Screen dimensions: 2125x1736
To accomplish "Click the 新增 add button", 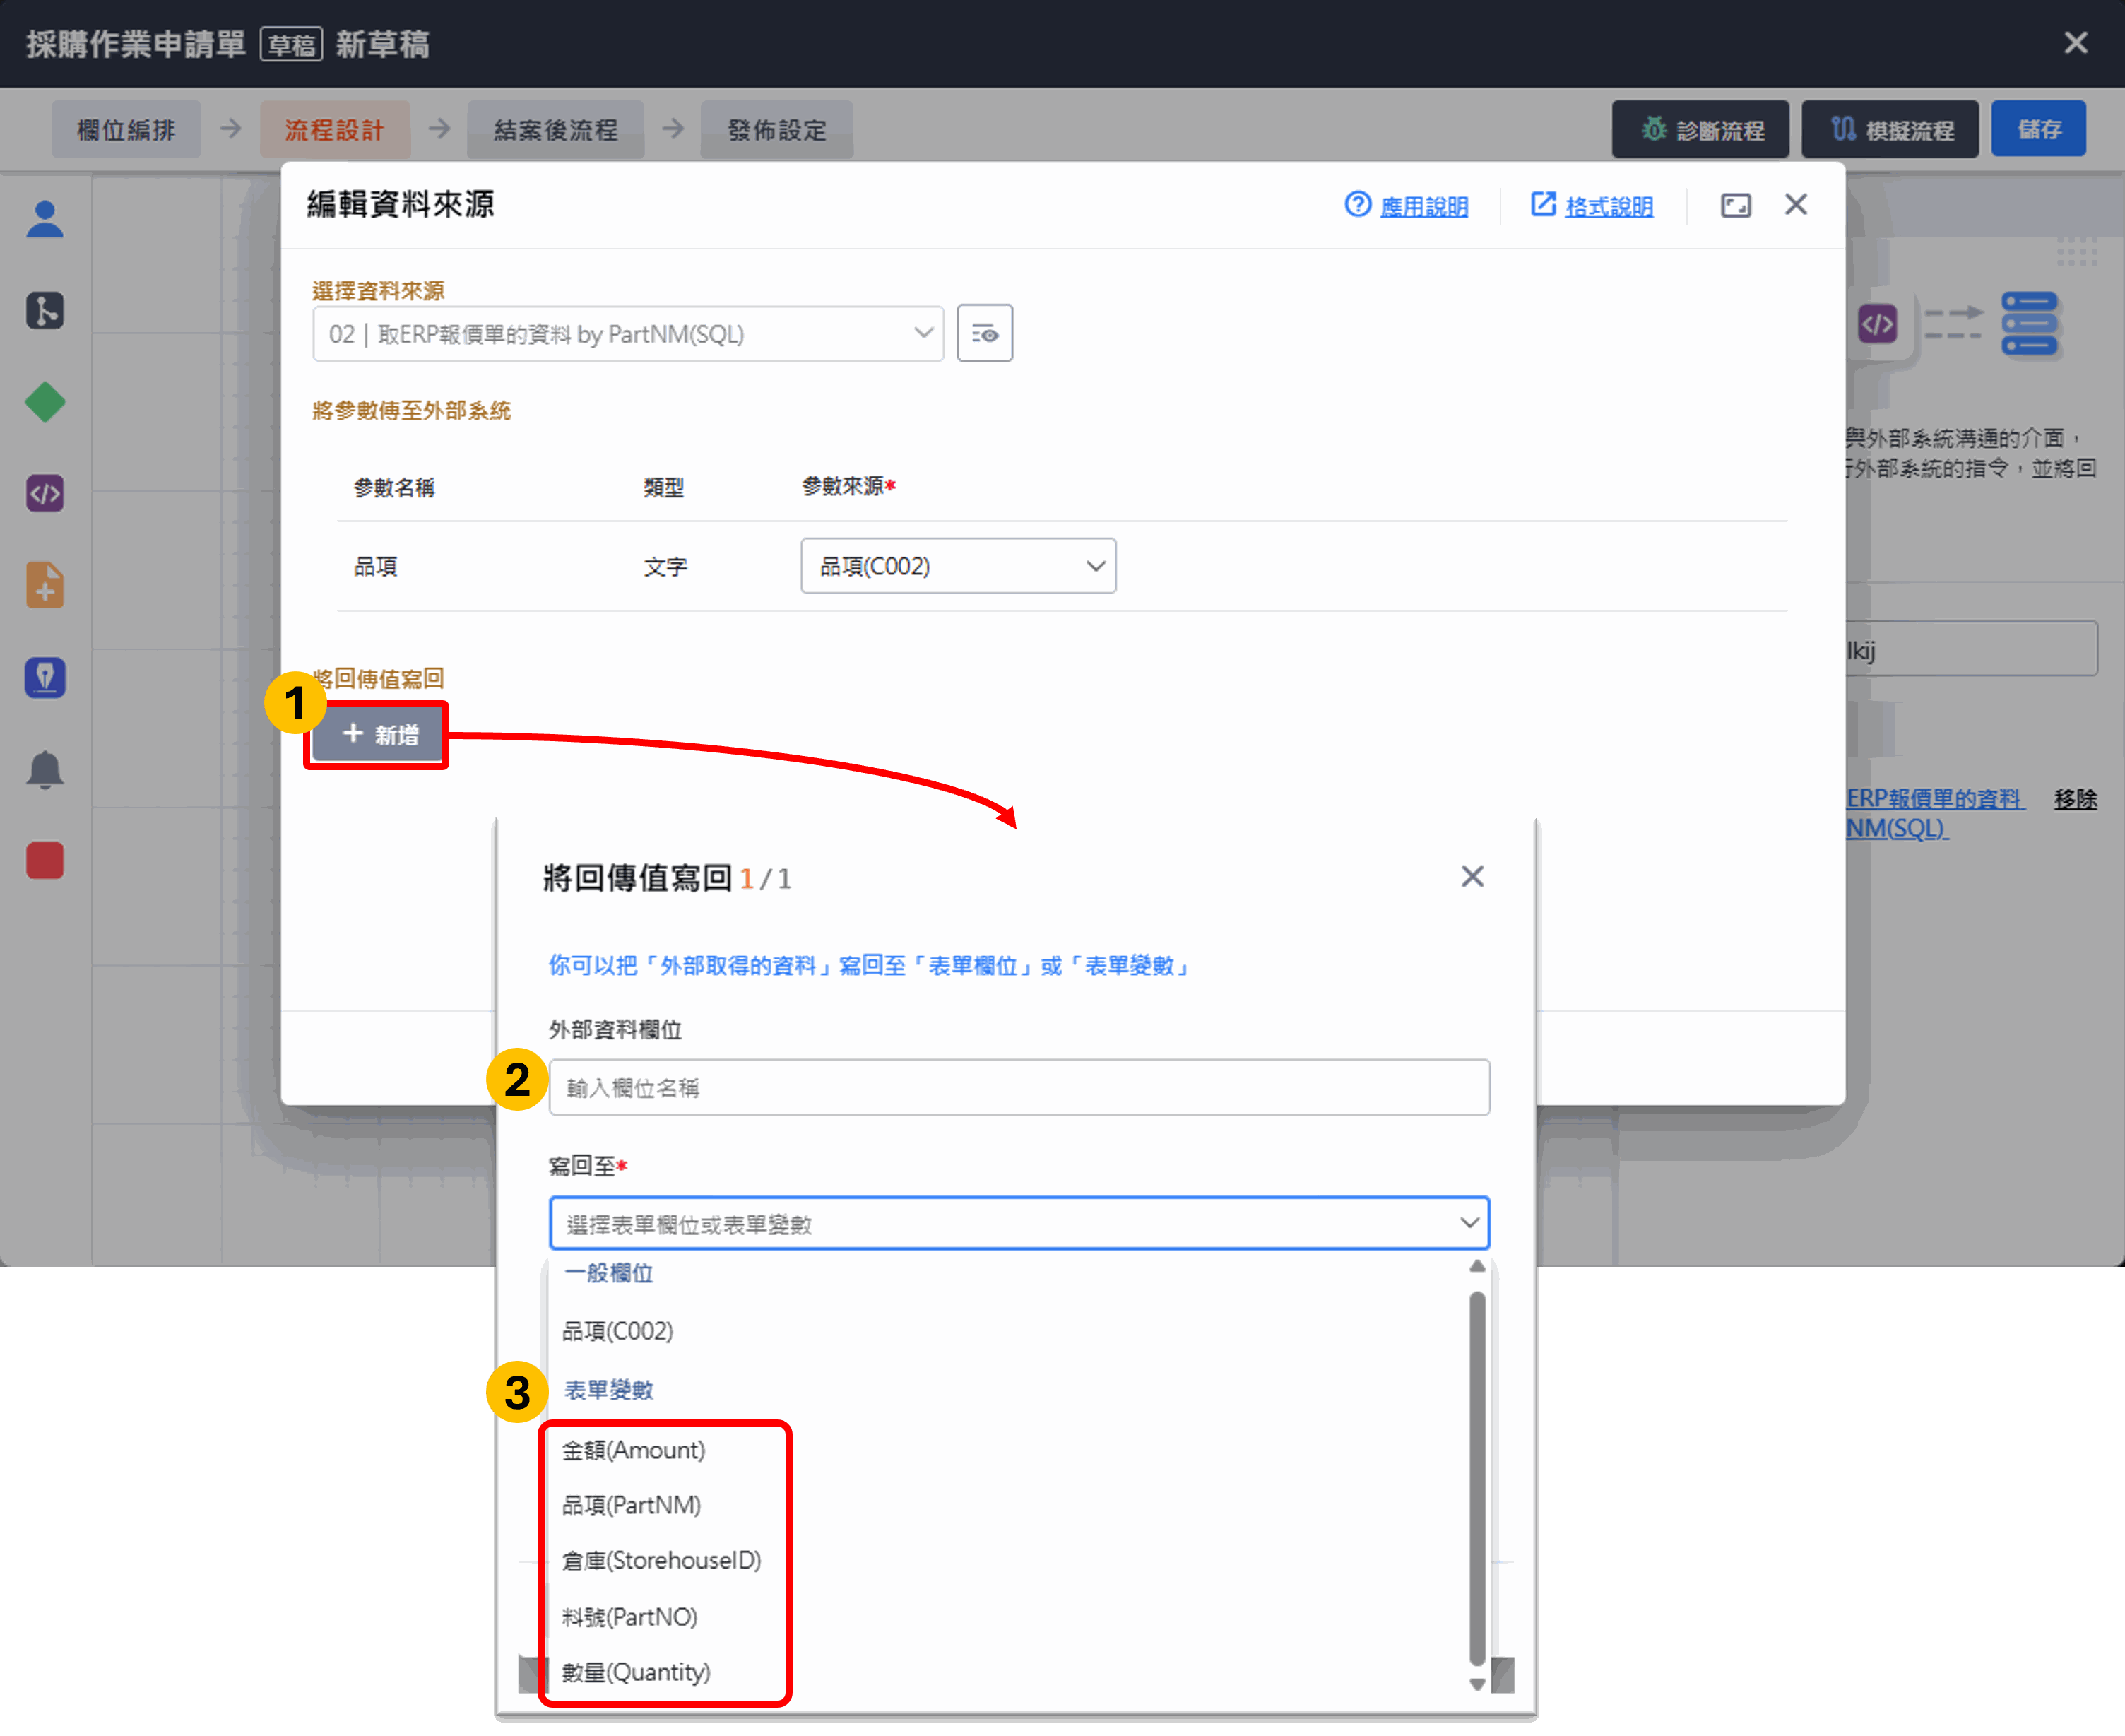I will pos(379,735).
